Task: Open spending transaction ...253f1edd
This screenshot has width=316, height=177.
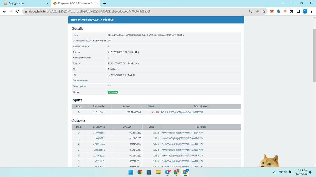Action: pos(99,155)
